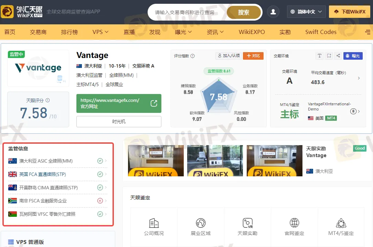Click the 对比 compare button
373x247 pixels.
click(x=253, y=56)
